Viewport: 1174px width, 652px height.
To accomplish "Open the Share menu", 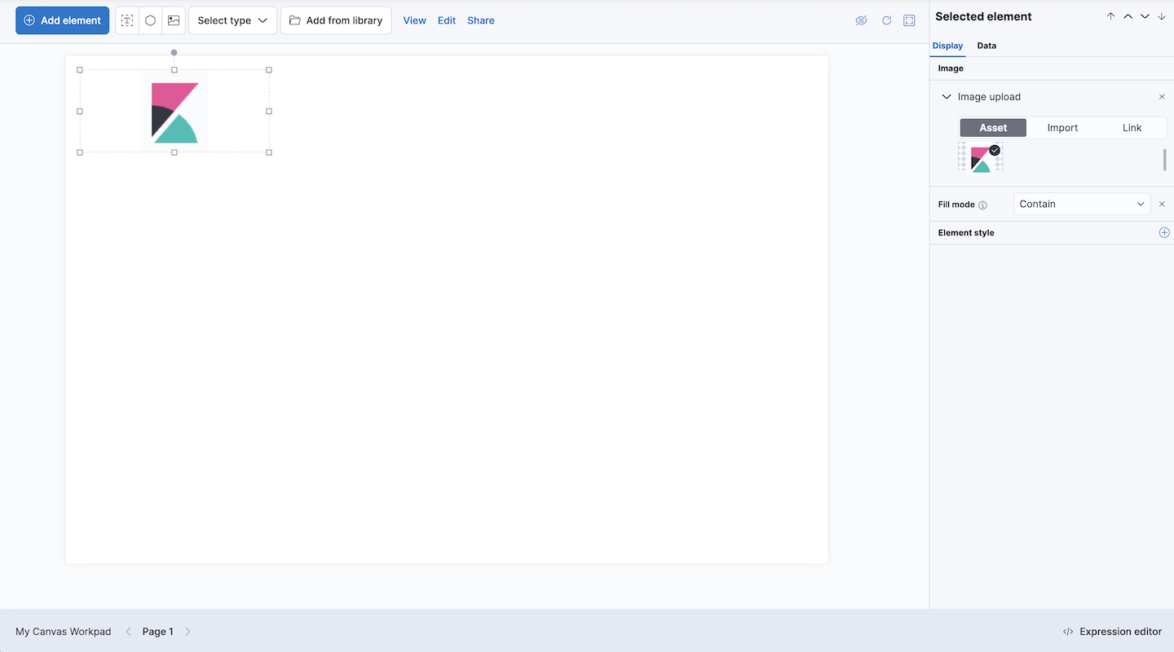I will tap(480, 20).
